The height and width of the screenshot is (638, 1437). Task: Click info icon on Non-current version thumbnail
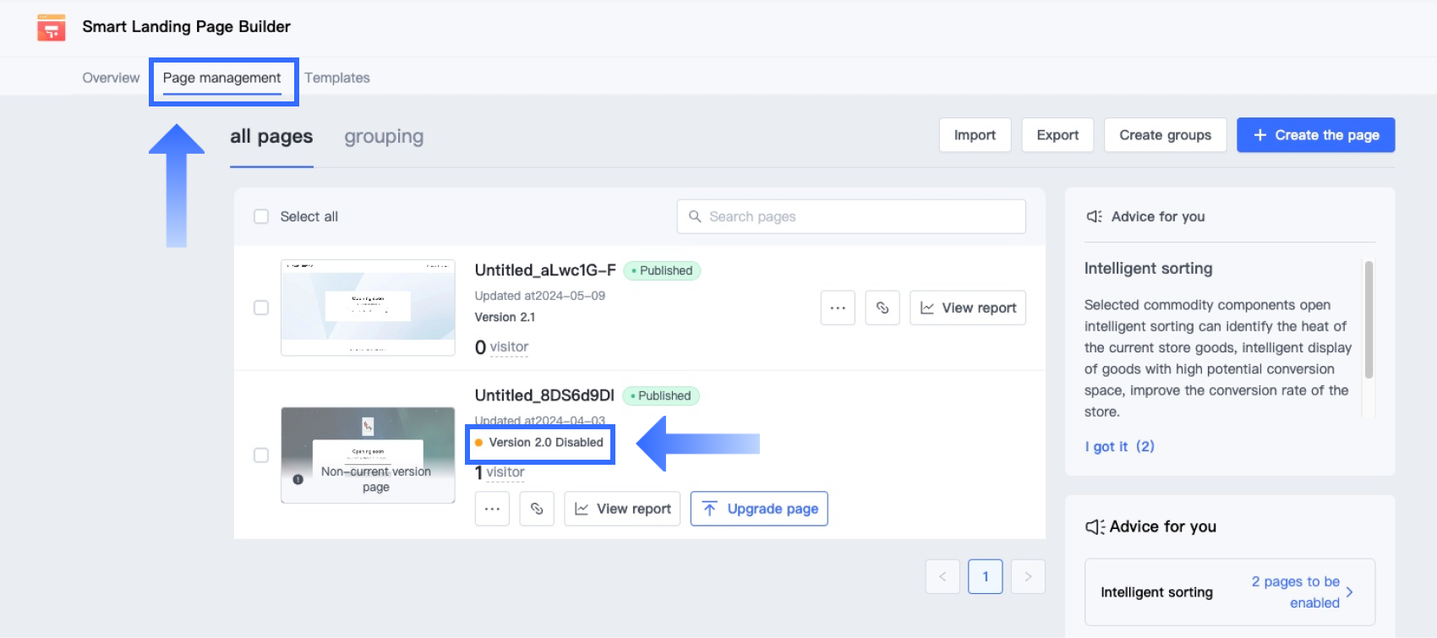(x=298, y=479)
